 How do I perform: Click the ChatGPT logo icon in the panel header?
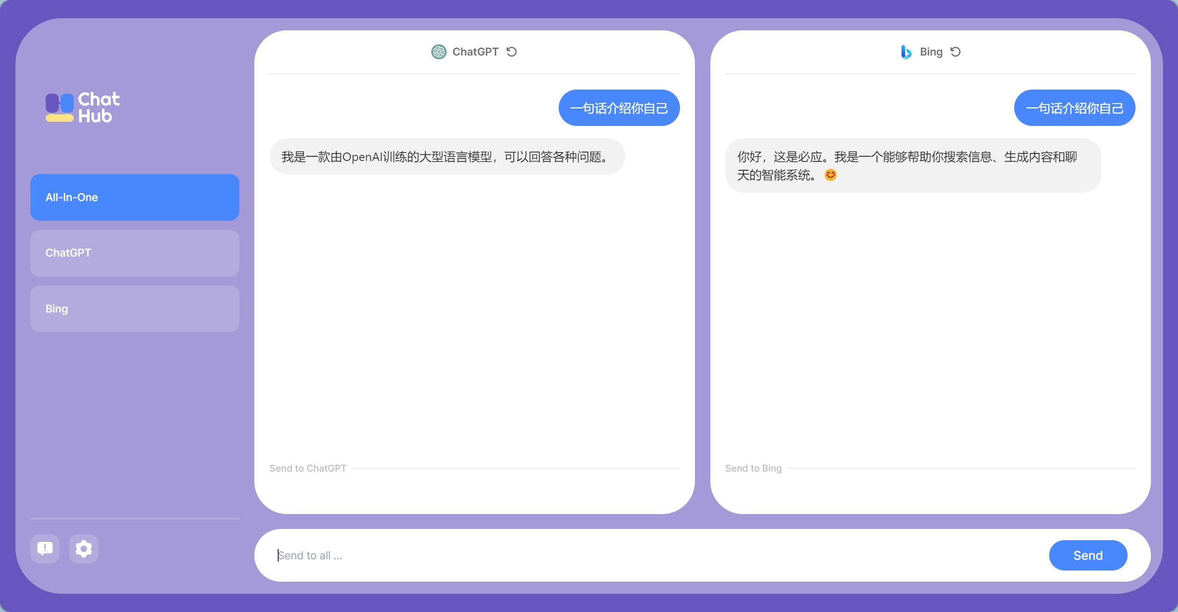coord(439,52)
